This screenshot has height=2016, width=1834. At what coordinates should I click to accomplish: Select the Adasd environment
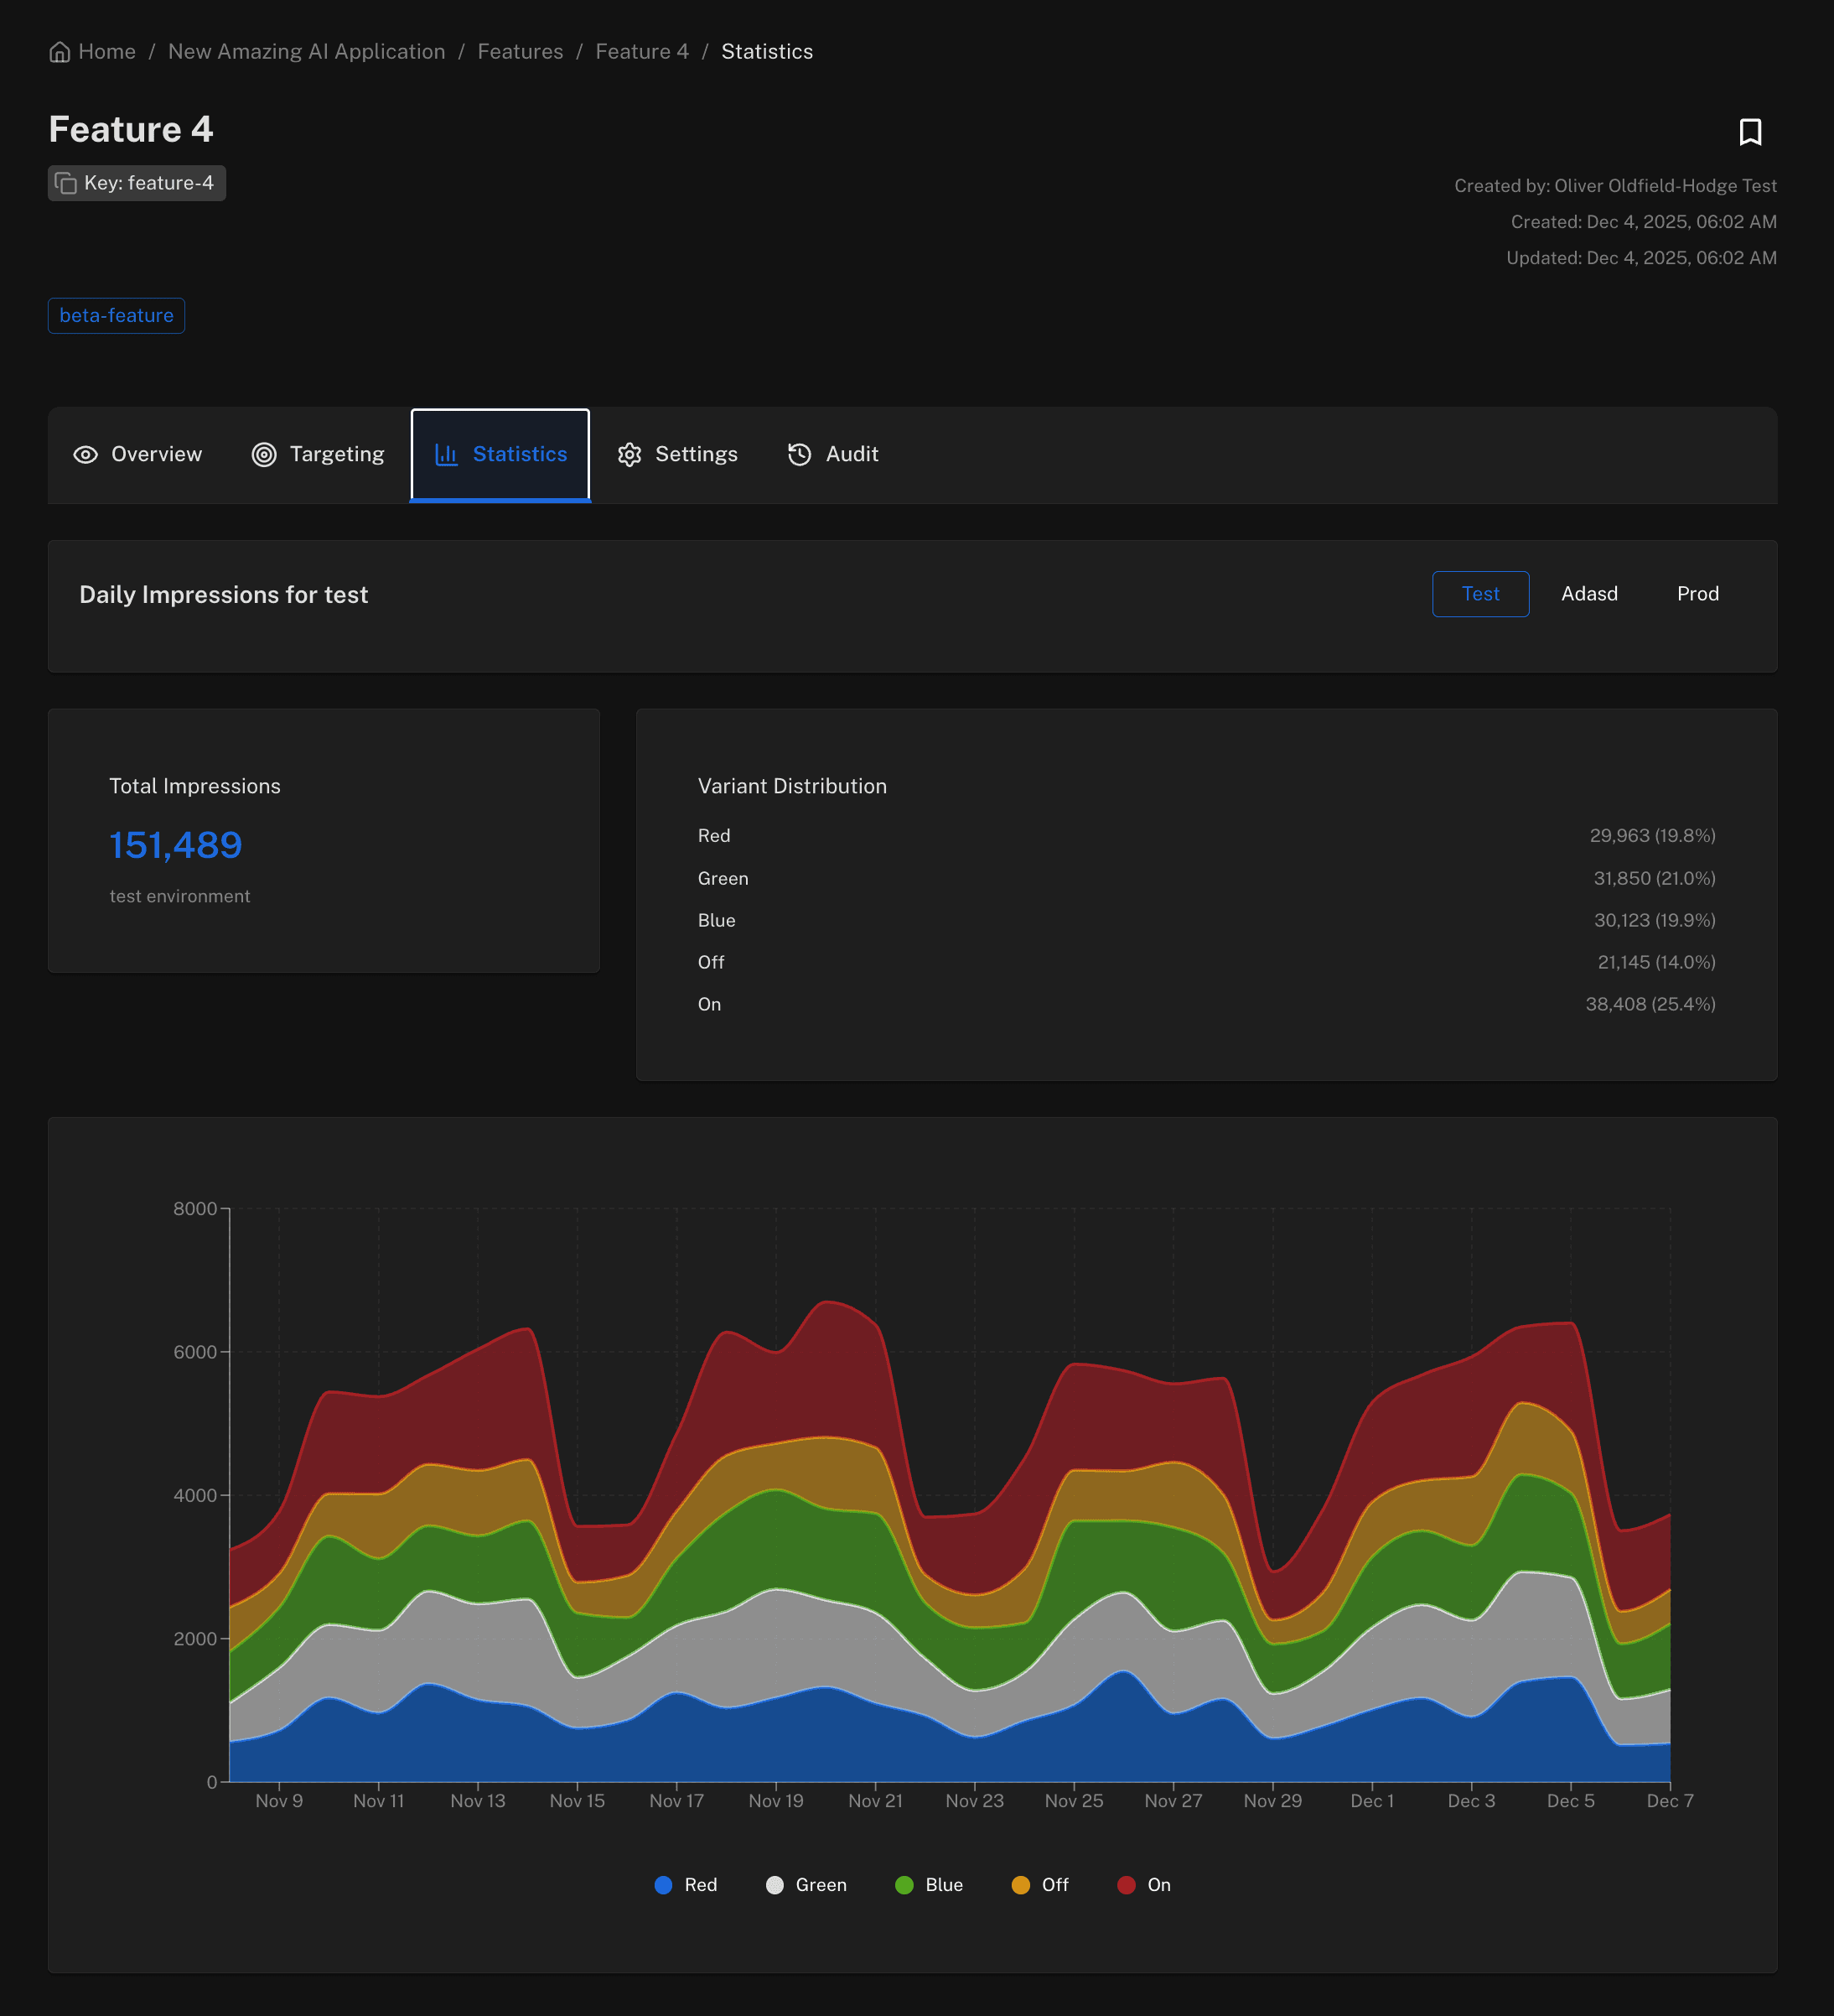pyautogui.click(x=1589, y=593)
